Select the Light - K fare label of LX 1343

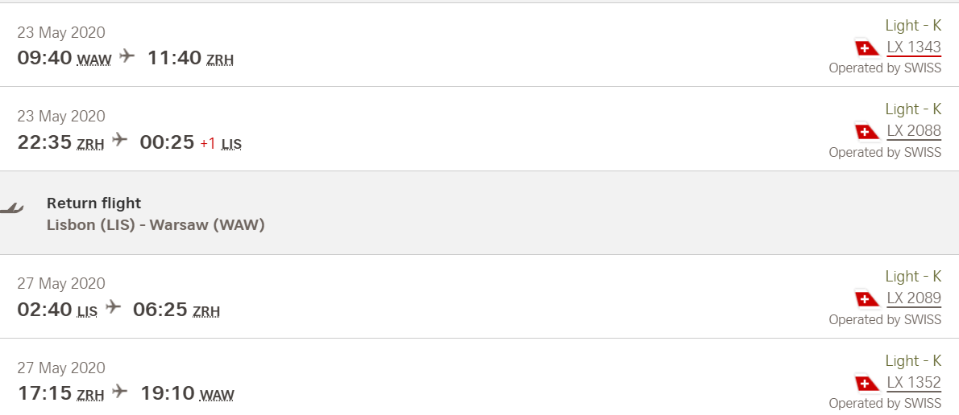pyautogui.click(x=913, y=25)
